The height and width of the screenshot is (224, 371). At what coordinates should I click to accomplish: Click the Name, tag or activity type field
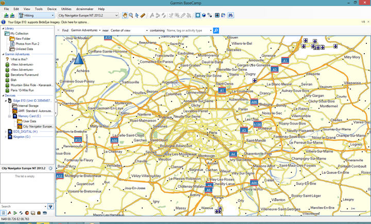pos(189,30)
